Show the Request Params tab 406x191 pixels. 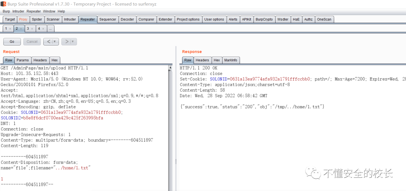[x=23, y=60]
